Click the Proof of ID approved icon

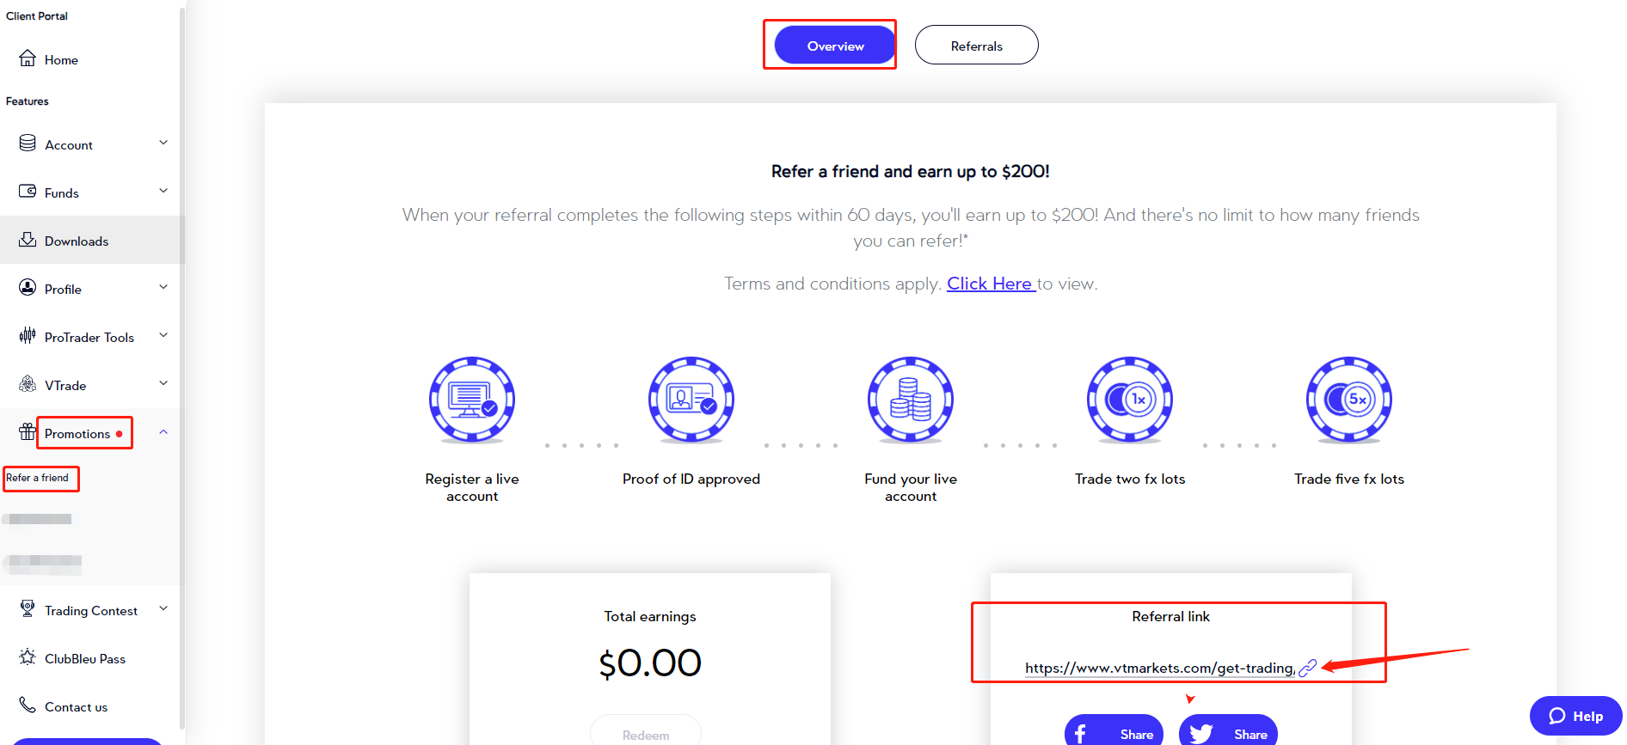[x=691, y=400]
